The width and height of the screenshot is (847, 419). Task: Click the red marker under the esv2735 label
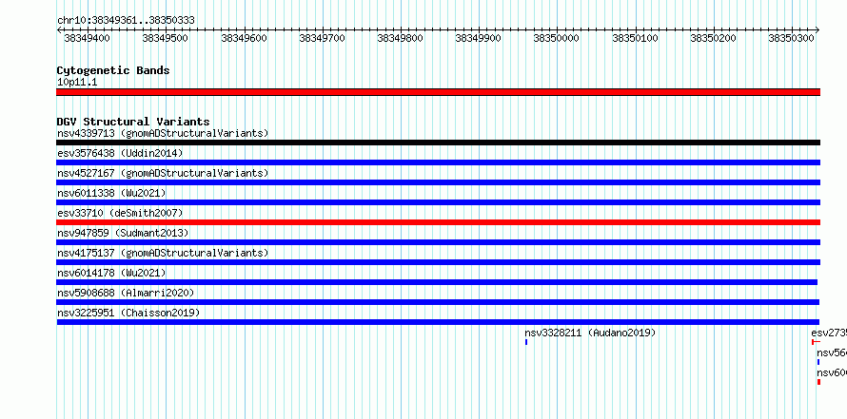[816, 342]
